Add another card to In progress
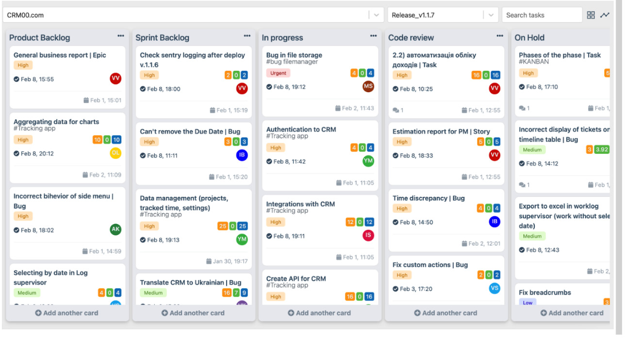 (x=319, y=313)
